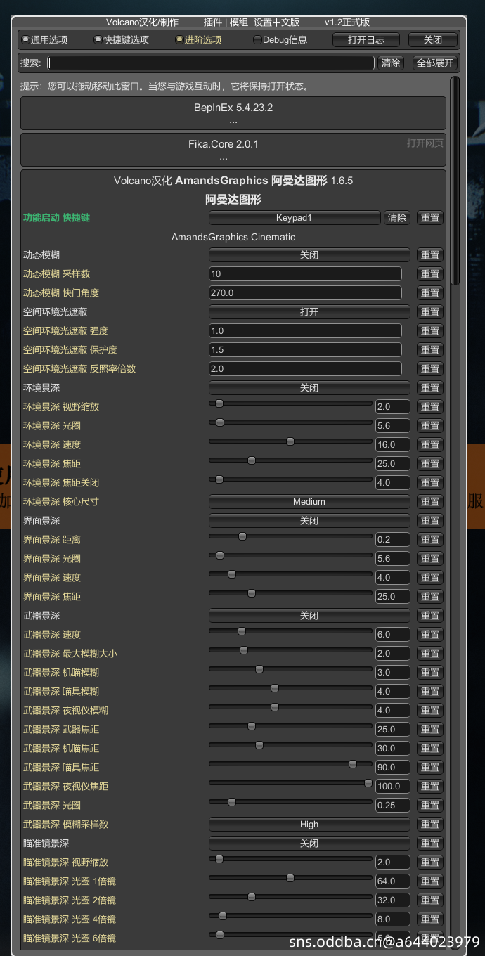Click the 全部展开 button
Image resolution: width=485 pixels, height=956 pixels.
click(435, 63)
